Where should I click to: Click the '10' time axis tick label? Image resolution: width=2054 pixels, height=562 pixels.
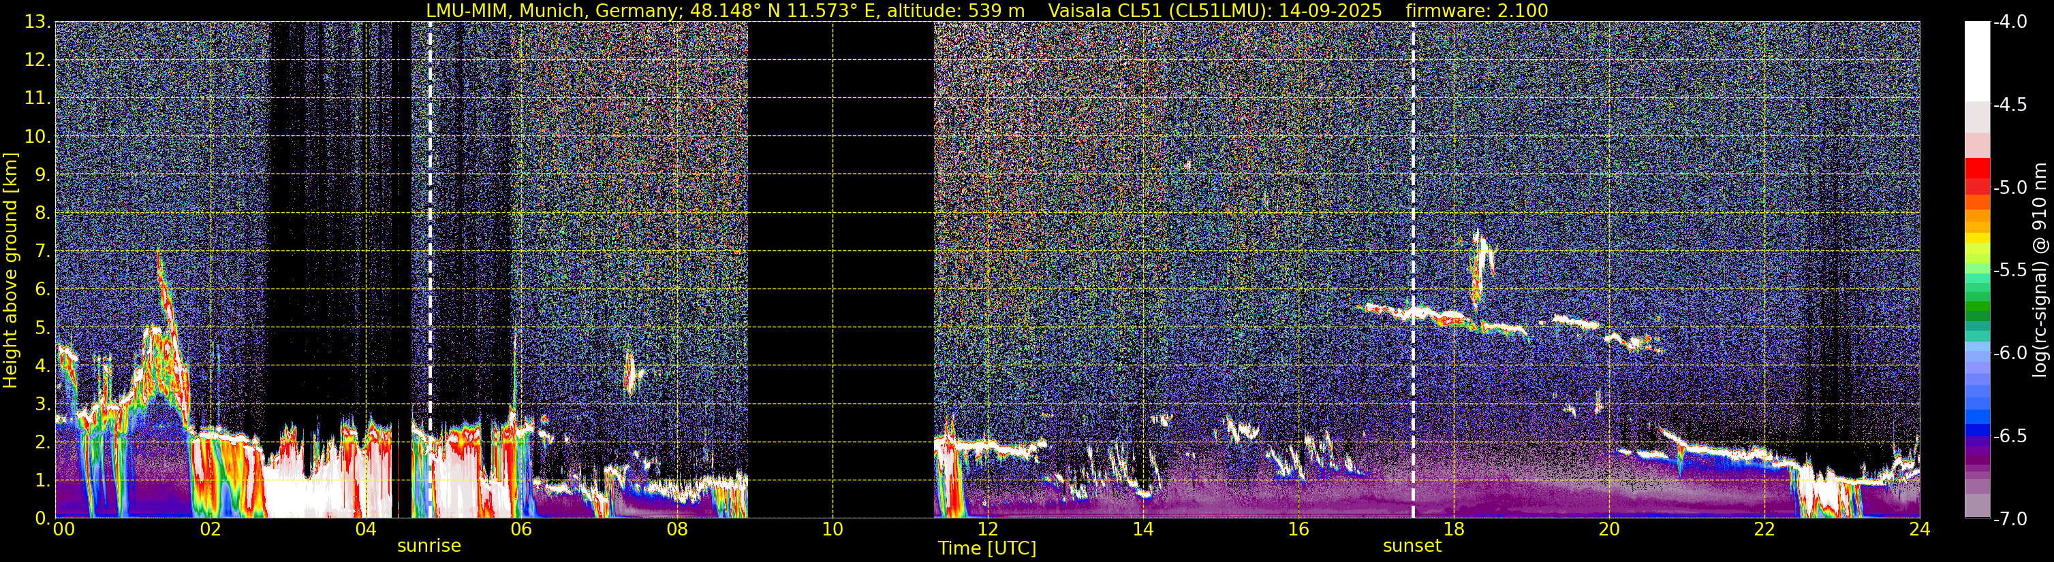[833, 529]
